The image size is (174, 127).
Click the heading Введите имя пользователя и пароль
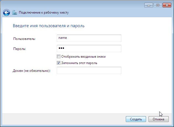pyautogui.click(x=48, y=26)
